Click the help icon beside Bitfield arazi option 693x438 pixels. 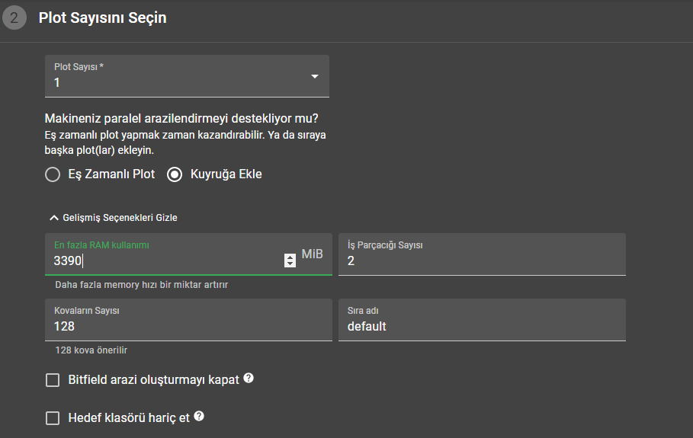point(249,379)
